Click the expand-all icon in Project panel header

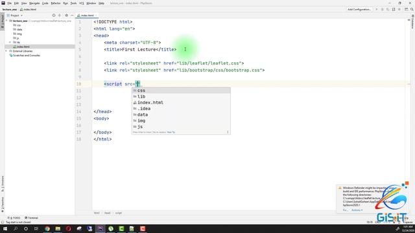pos(60,16)
